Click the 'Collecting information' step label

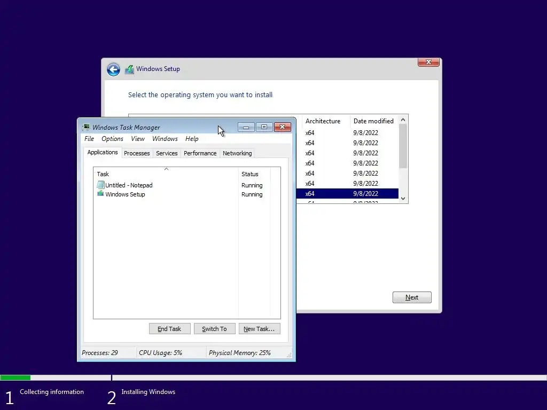52,392
